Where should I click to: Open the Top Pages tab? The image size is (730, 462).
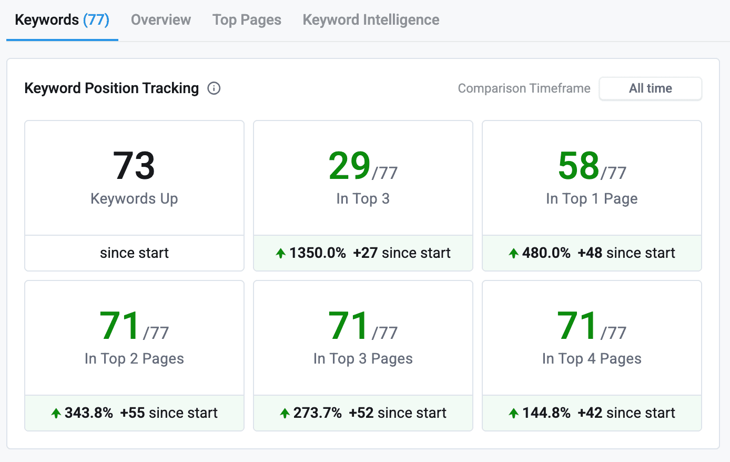coord(247,19)
